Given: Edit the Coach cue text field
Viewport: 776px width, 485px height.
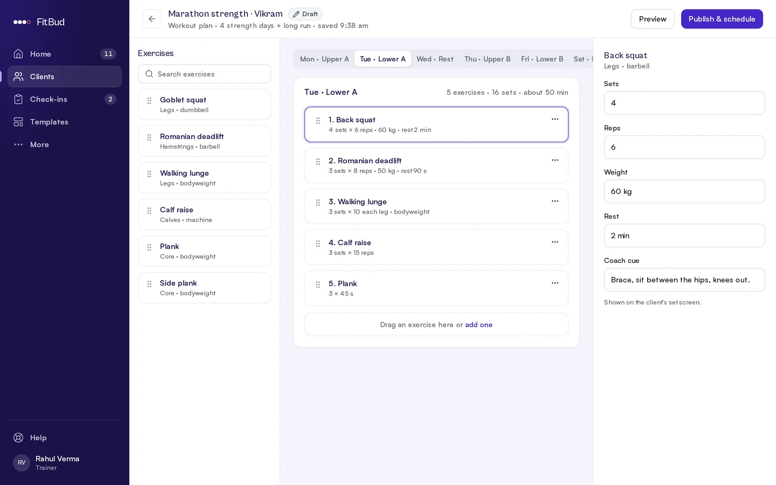Looking at the screenshot, I should [684, 280].
